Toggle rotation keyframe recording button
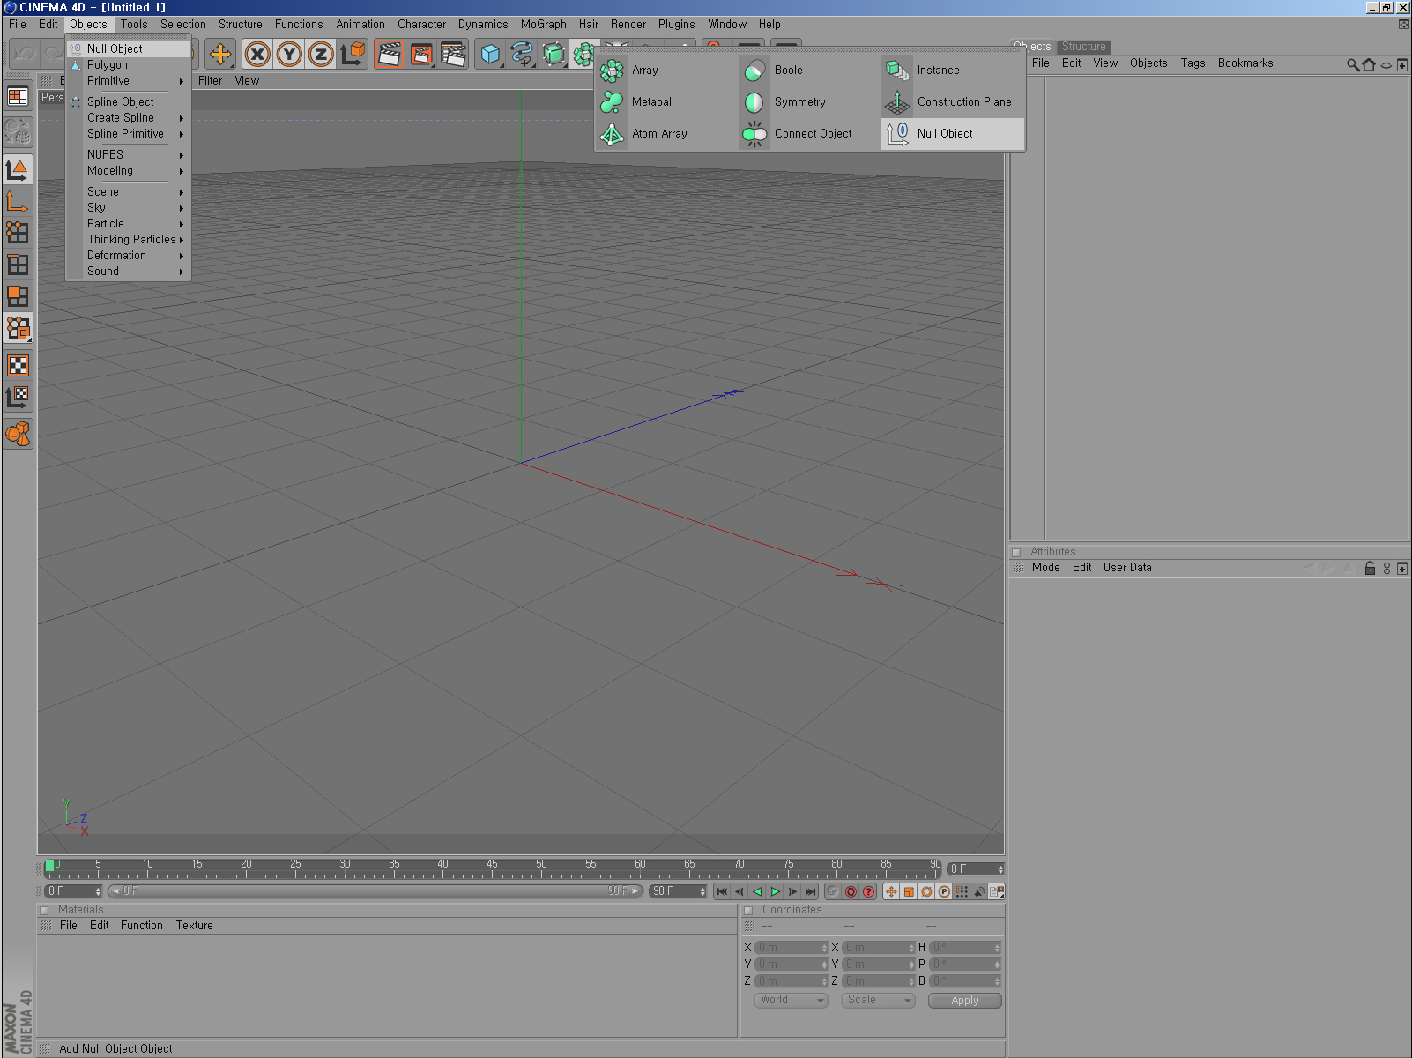The image size is (1412, 1058). 926,891
